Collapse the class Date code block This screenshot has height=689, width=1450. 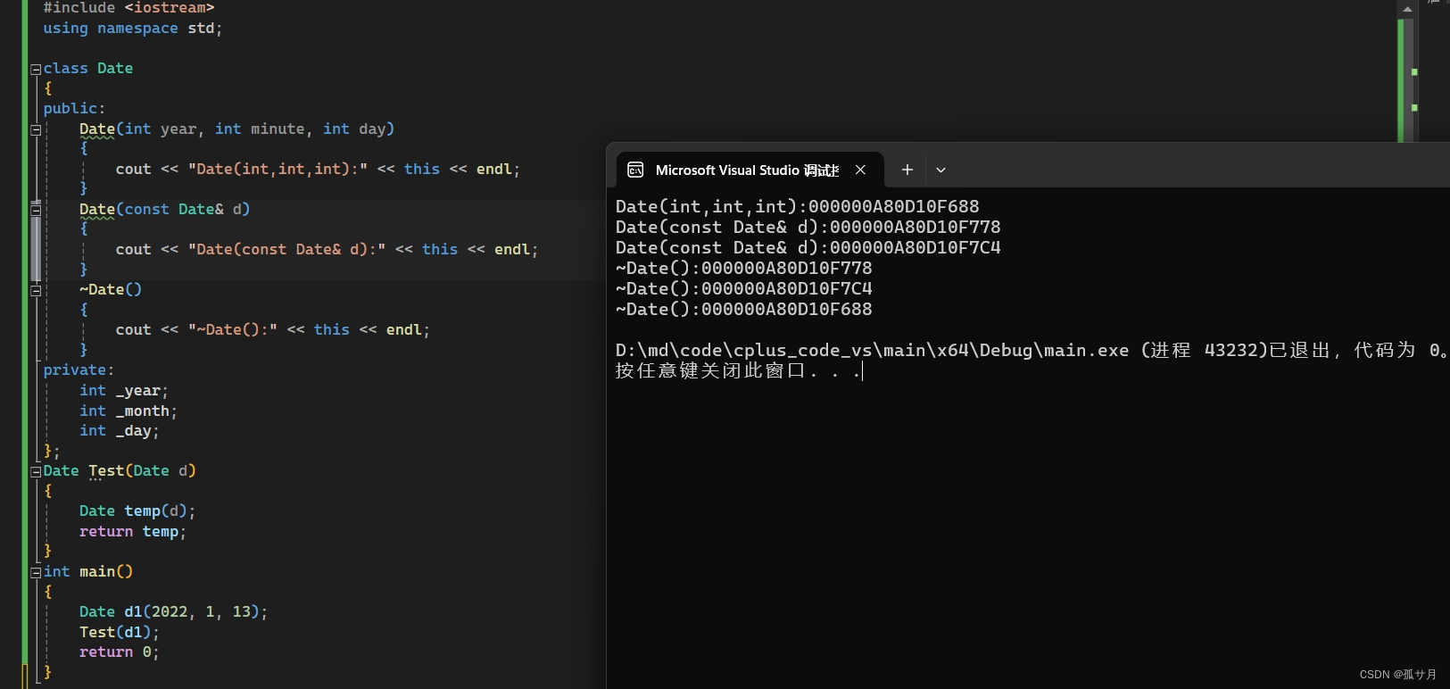tap(36, 69)
